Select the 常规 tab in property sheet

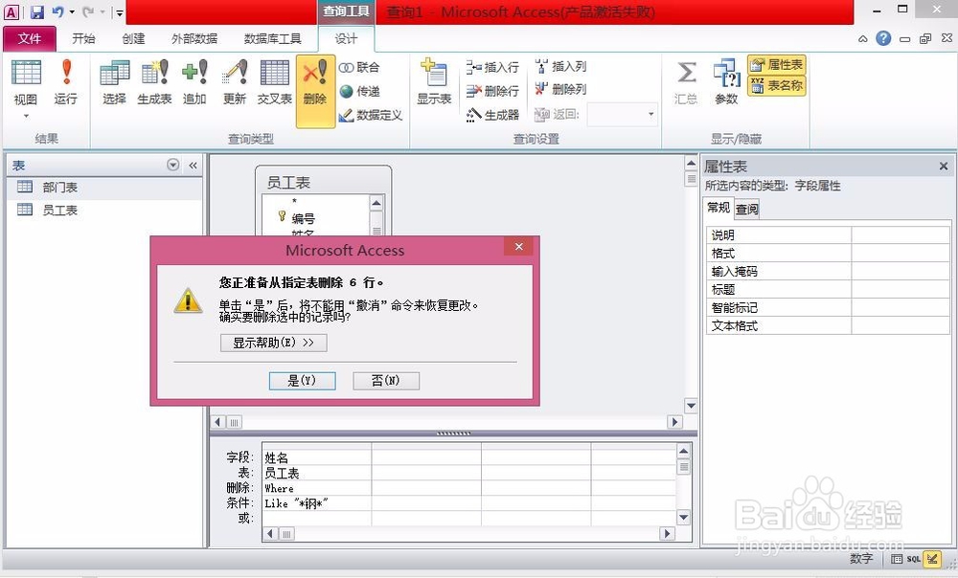pos(718,208)
